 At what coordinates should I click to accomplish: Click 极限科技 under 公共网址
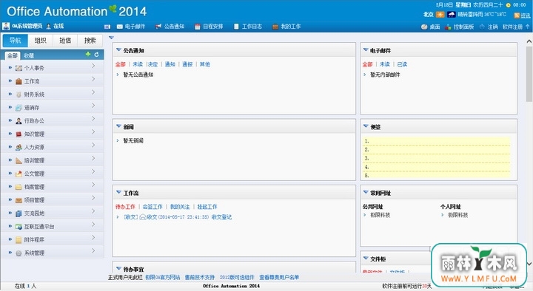[380, 215]
